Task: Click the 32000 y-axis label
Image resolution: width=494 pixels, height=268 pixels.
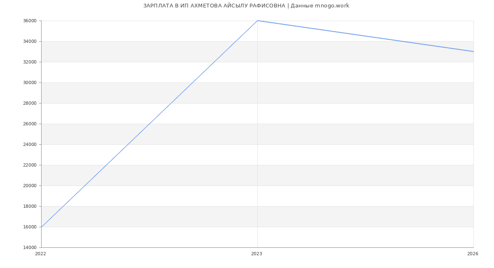Action: pyautogui.click(x=30, y=62)
